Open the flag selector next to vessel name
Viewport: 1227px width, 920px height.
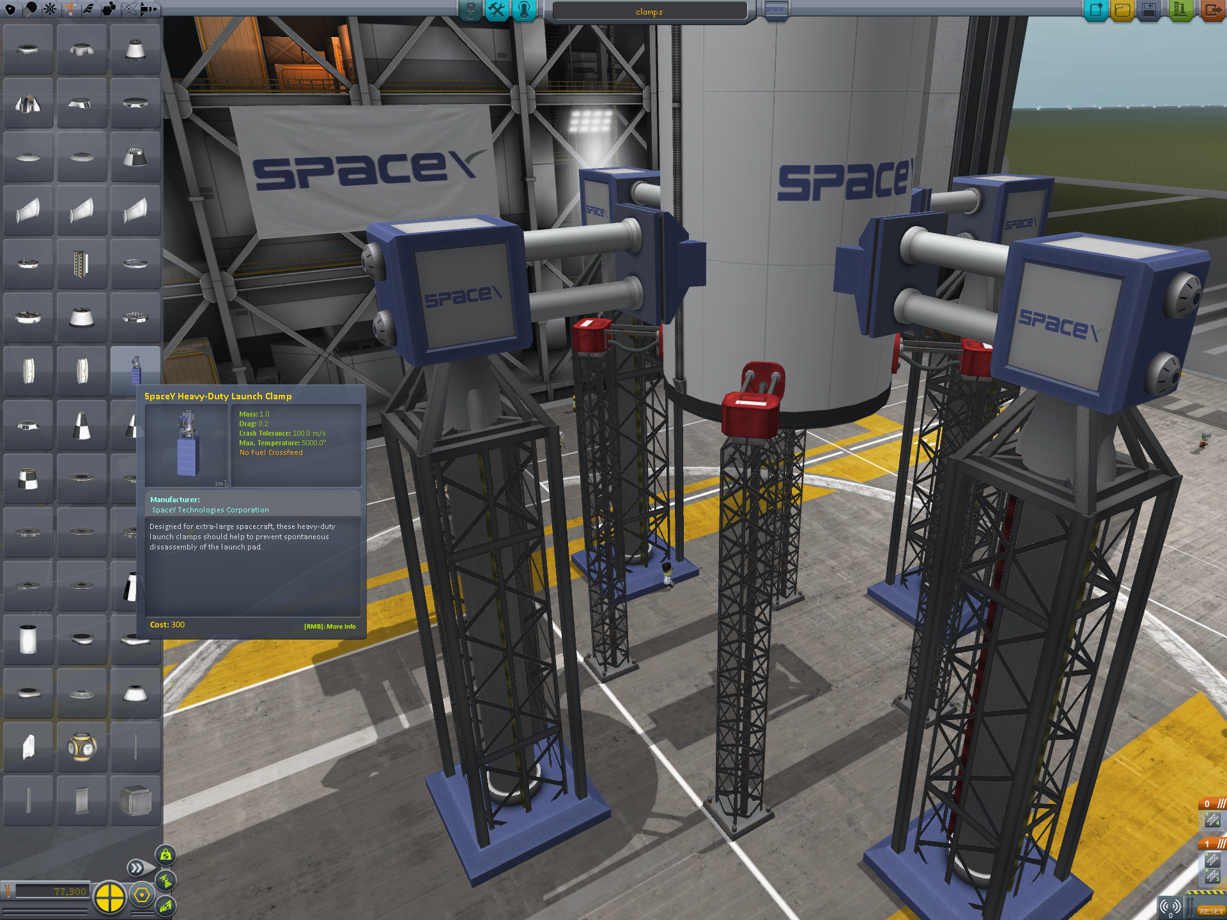[x=775, y=10]
